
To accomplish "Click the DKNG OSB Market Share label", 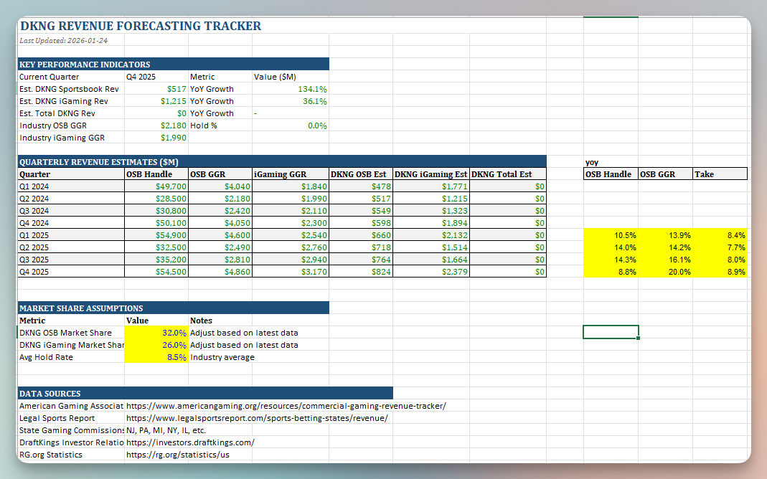I will point(65,333).
